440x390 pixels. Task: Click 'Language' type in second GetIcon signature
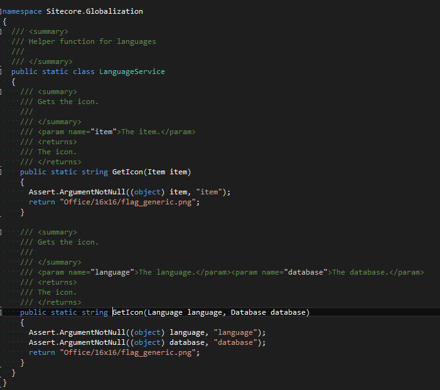point(165,312)
